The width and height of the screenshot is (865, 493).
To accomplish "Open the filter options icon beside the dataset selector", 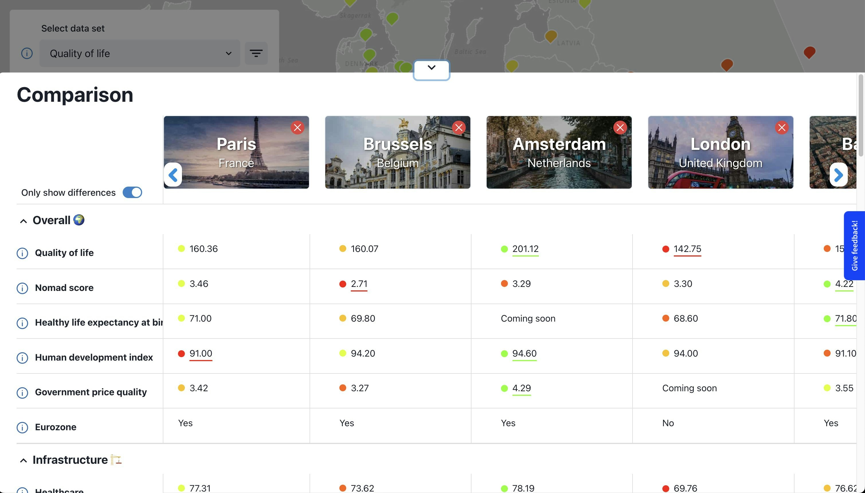I will [x=256, y=53].
